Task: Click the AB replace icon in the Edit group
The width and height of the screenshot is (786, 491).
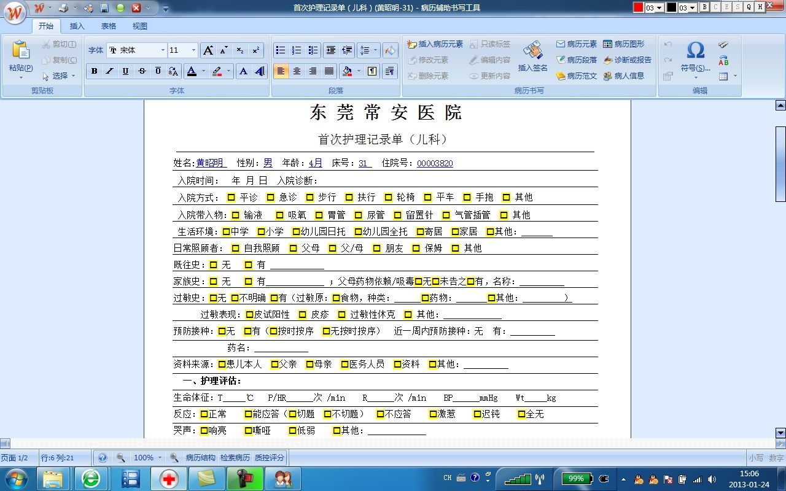Action: 723,61
